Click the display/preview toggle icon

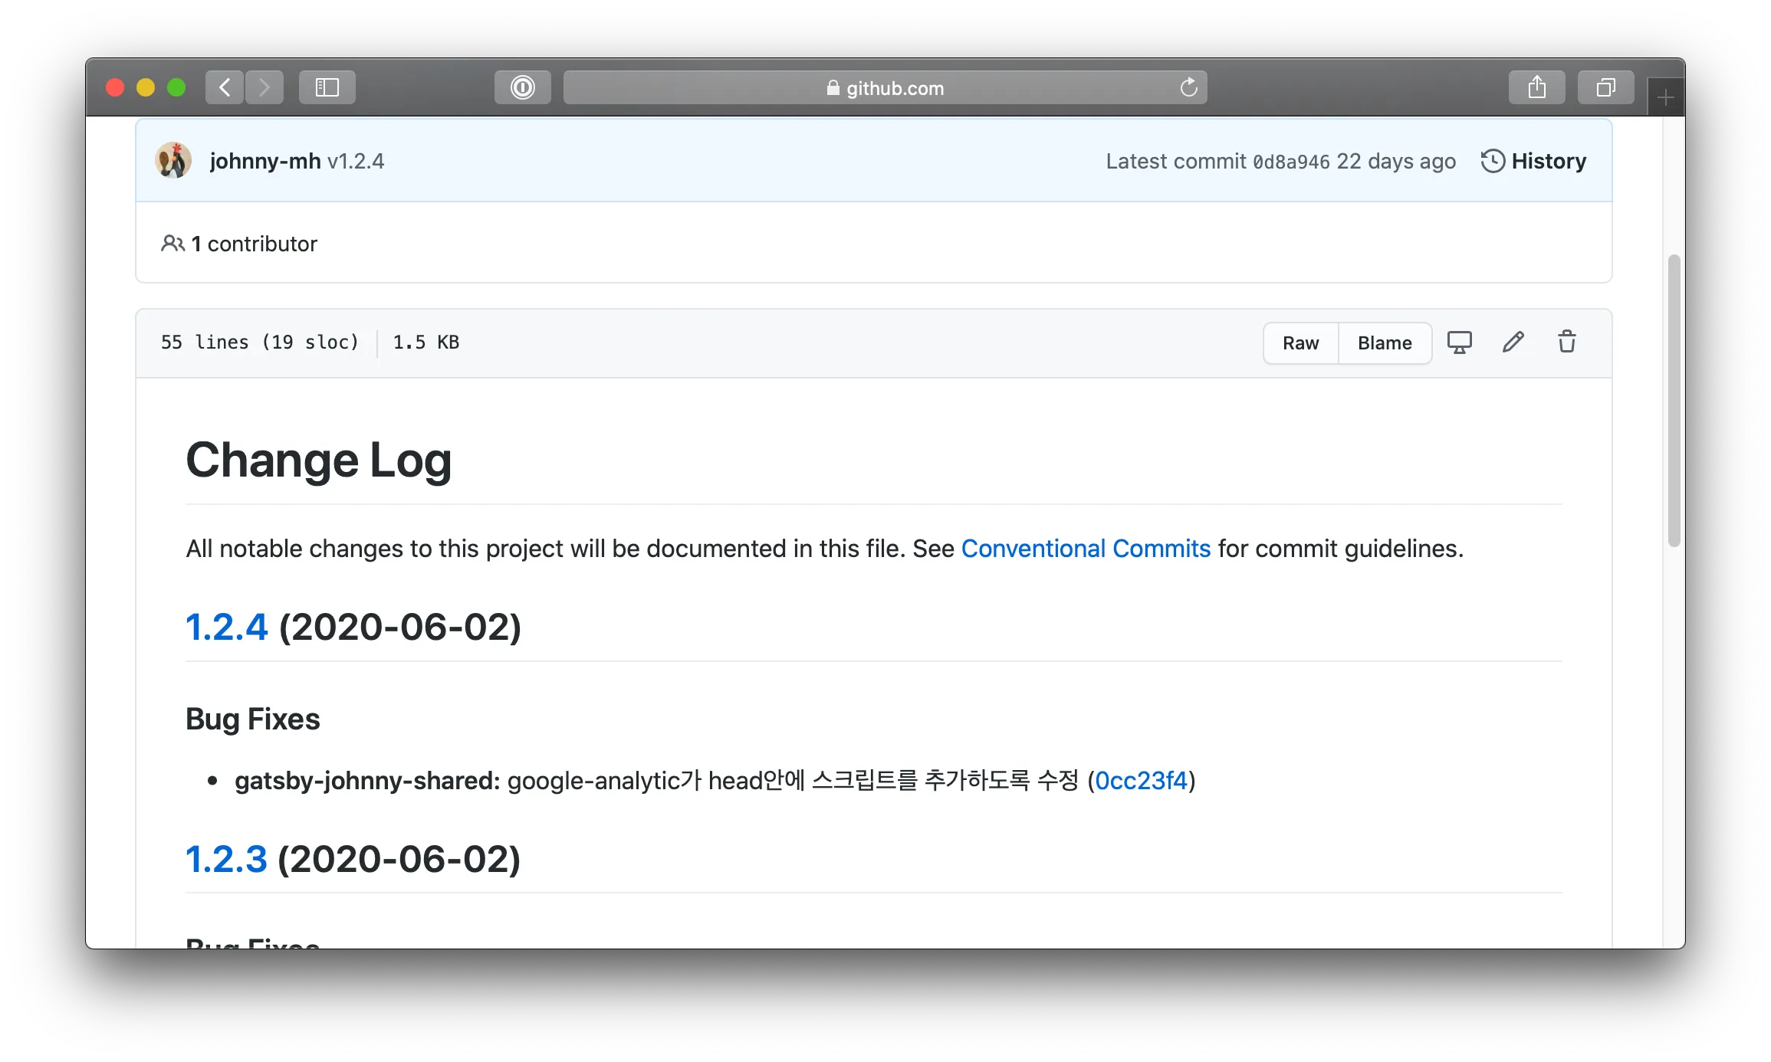(x=1460, y=342)
